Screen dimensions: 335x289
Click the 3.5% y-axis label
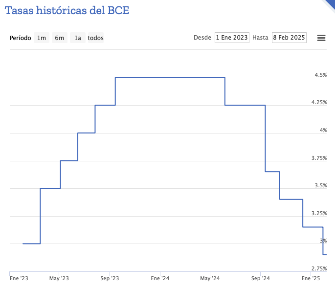pos(320,185)
